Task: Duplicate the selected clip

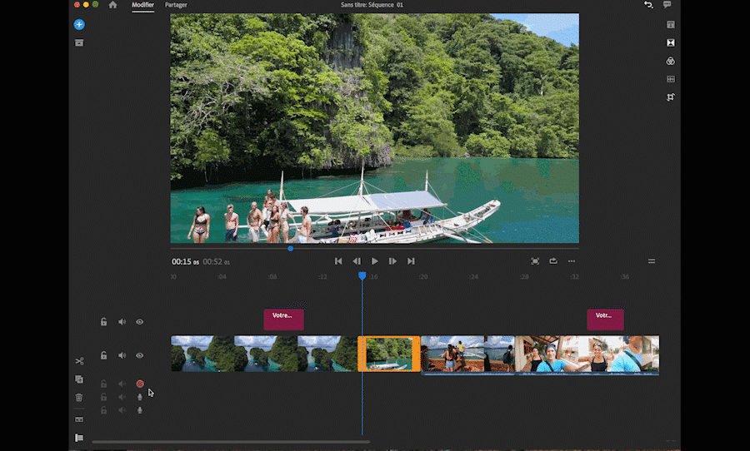Action: coord(79,379)
